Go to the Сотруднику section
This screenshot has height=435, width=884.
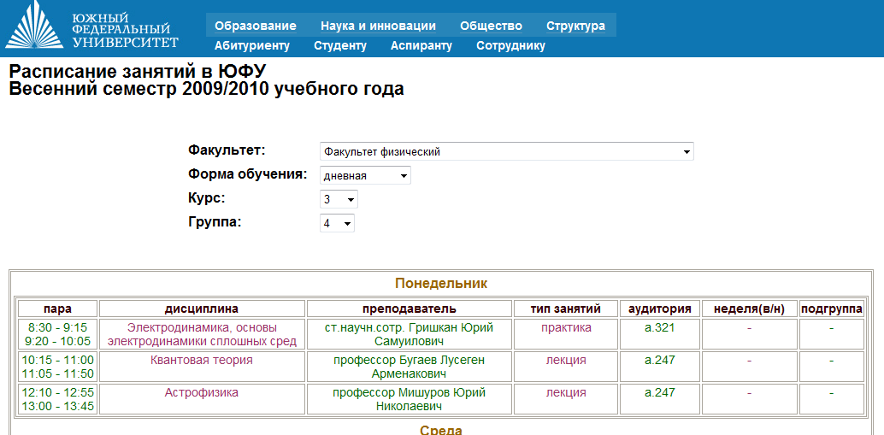click(510, 46)
